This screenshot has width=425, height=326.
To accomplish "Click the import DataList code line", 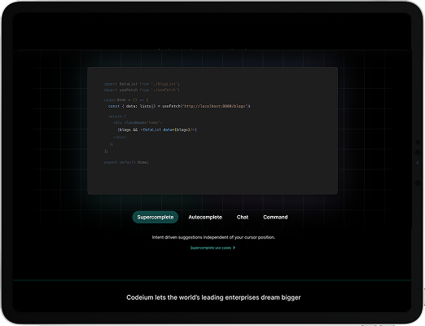I will (142, 84).
